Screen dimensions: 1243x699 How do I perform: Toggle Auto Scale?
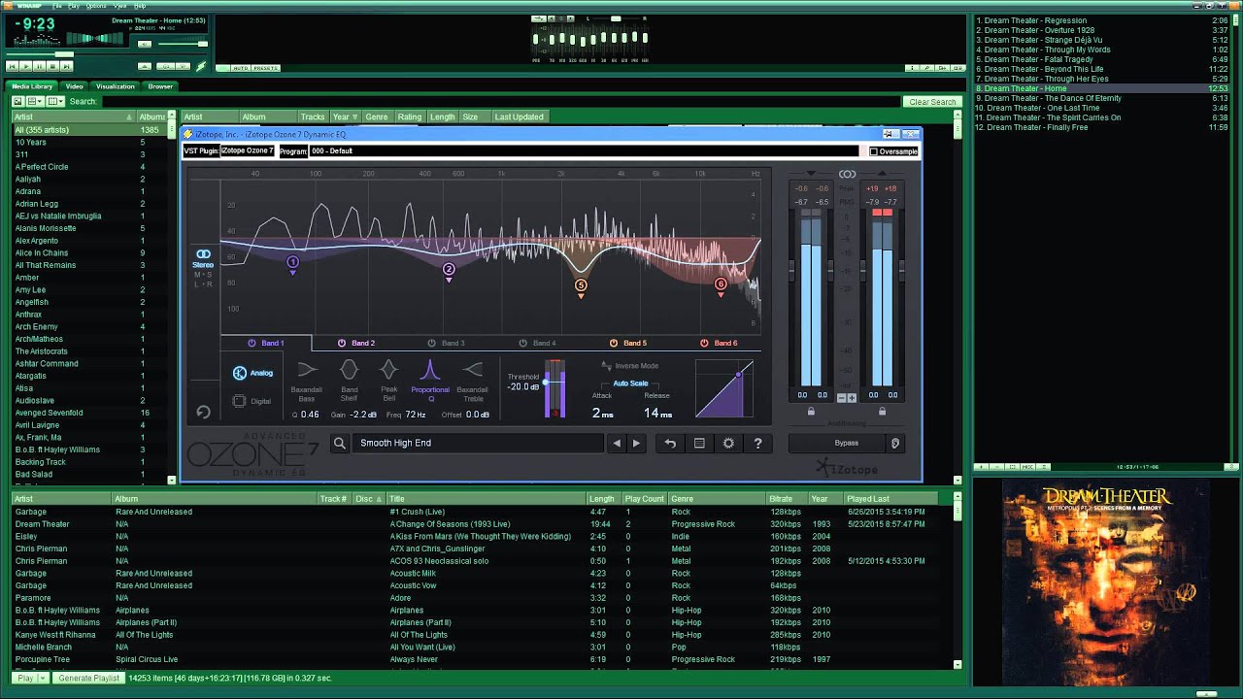pos(630,383)
